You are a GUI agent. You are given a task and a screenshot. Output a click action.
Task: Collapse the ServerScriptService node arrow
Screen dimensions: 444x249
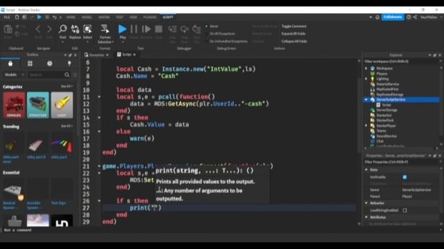366,100
